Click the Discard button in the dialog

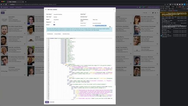(52, 102)
